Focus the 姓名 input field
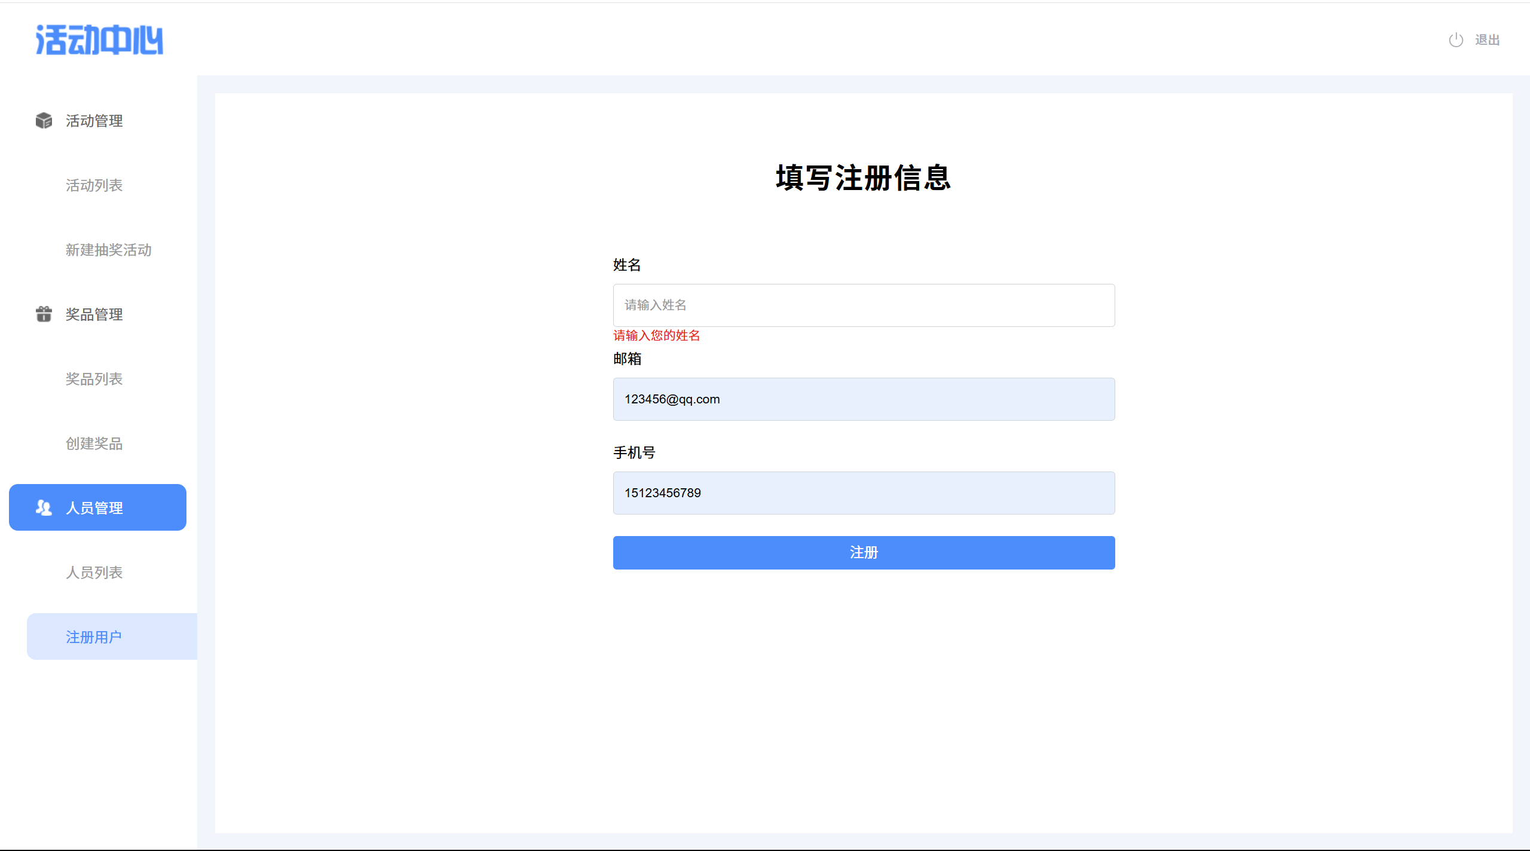This screenshot has width=1530, height=851. click(x=864, y=305)
